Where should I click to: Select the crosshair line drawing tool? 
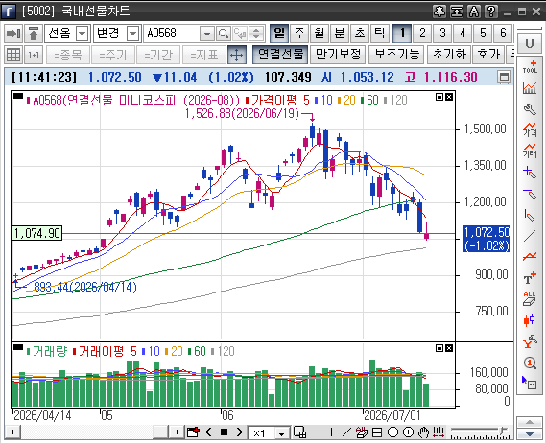(x=530, y=173)
